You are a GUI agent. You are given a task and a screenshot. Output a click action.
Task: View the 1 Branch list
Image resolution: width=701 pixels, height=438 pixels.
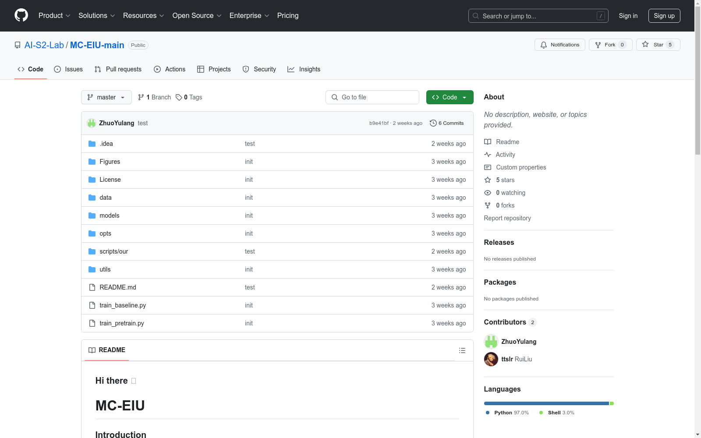tap(154, 97)
